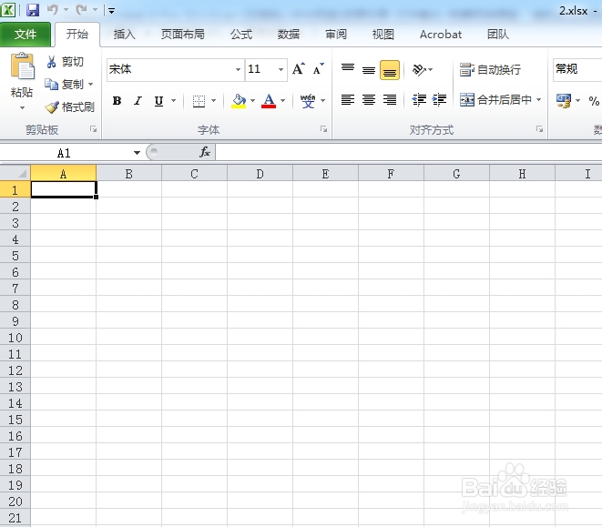Click the Name Box showing A1

coord(65,153)
